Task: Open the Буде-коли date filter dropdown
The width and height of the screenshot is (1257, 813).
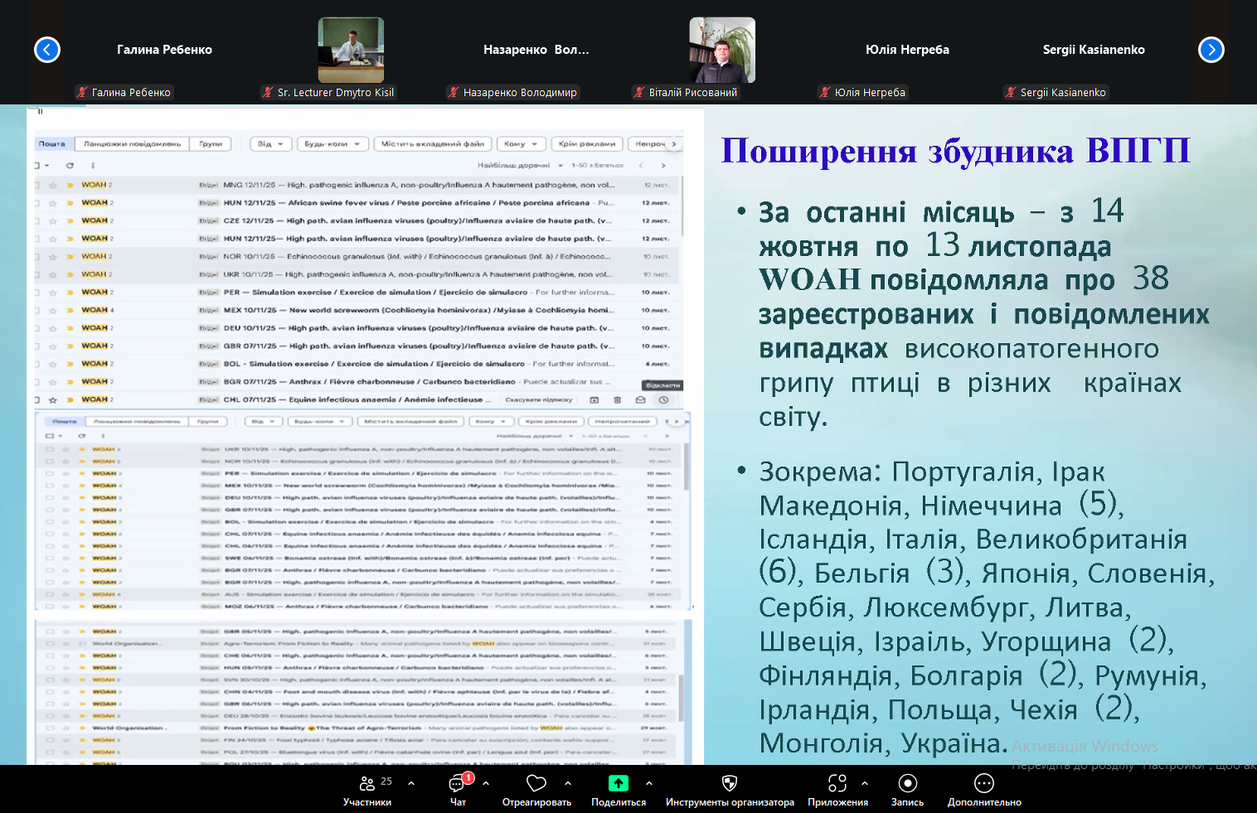Action: click(x=332, y=144)
